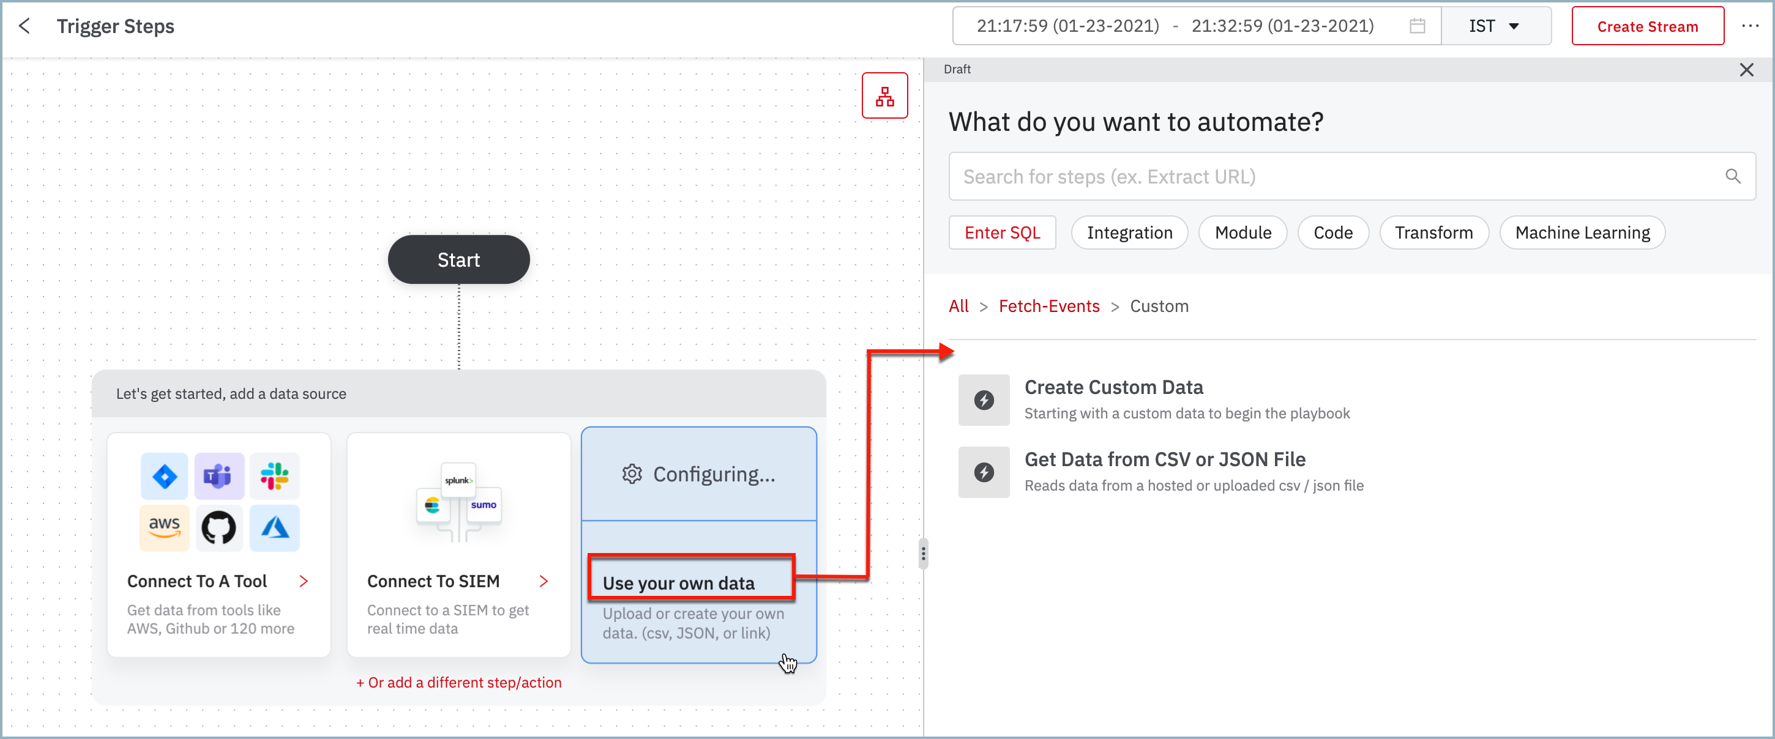The image size is (1775, 739).
Task: Go to Fetch-Events in breadcrumb
Action: point(1048,306)
